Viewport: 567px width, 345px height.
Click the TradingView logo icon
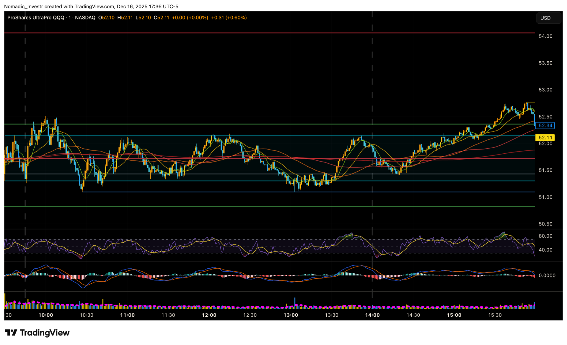tap(11, 333)
